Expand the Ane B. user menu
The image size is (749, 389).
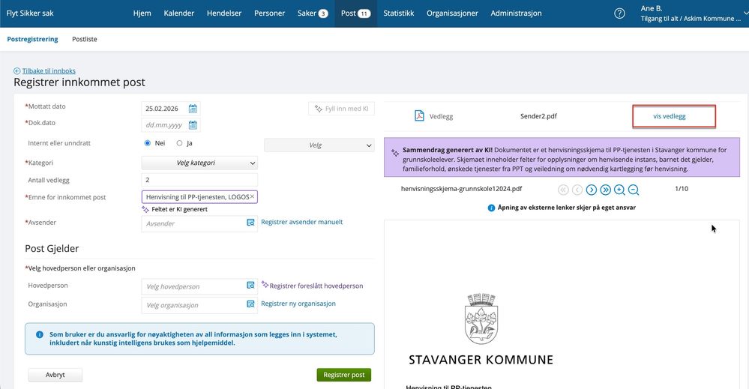point(693,13)
